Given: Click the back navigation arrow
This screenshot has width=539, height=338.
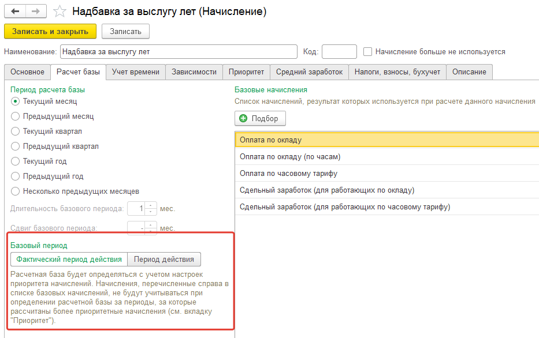Looking at the screenshot, I should pos(14,12).
